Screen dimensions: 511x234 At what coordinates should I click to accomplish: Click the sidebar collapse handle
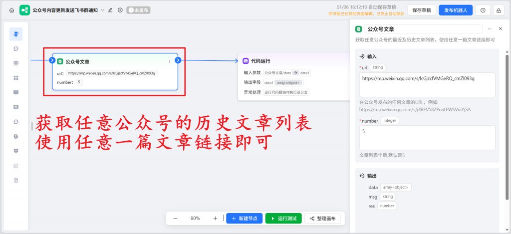click(x=32, y=126)
